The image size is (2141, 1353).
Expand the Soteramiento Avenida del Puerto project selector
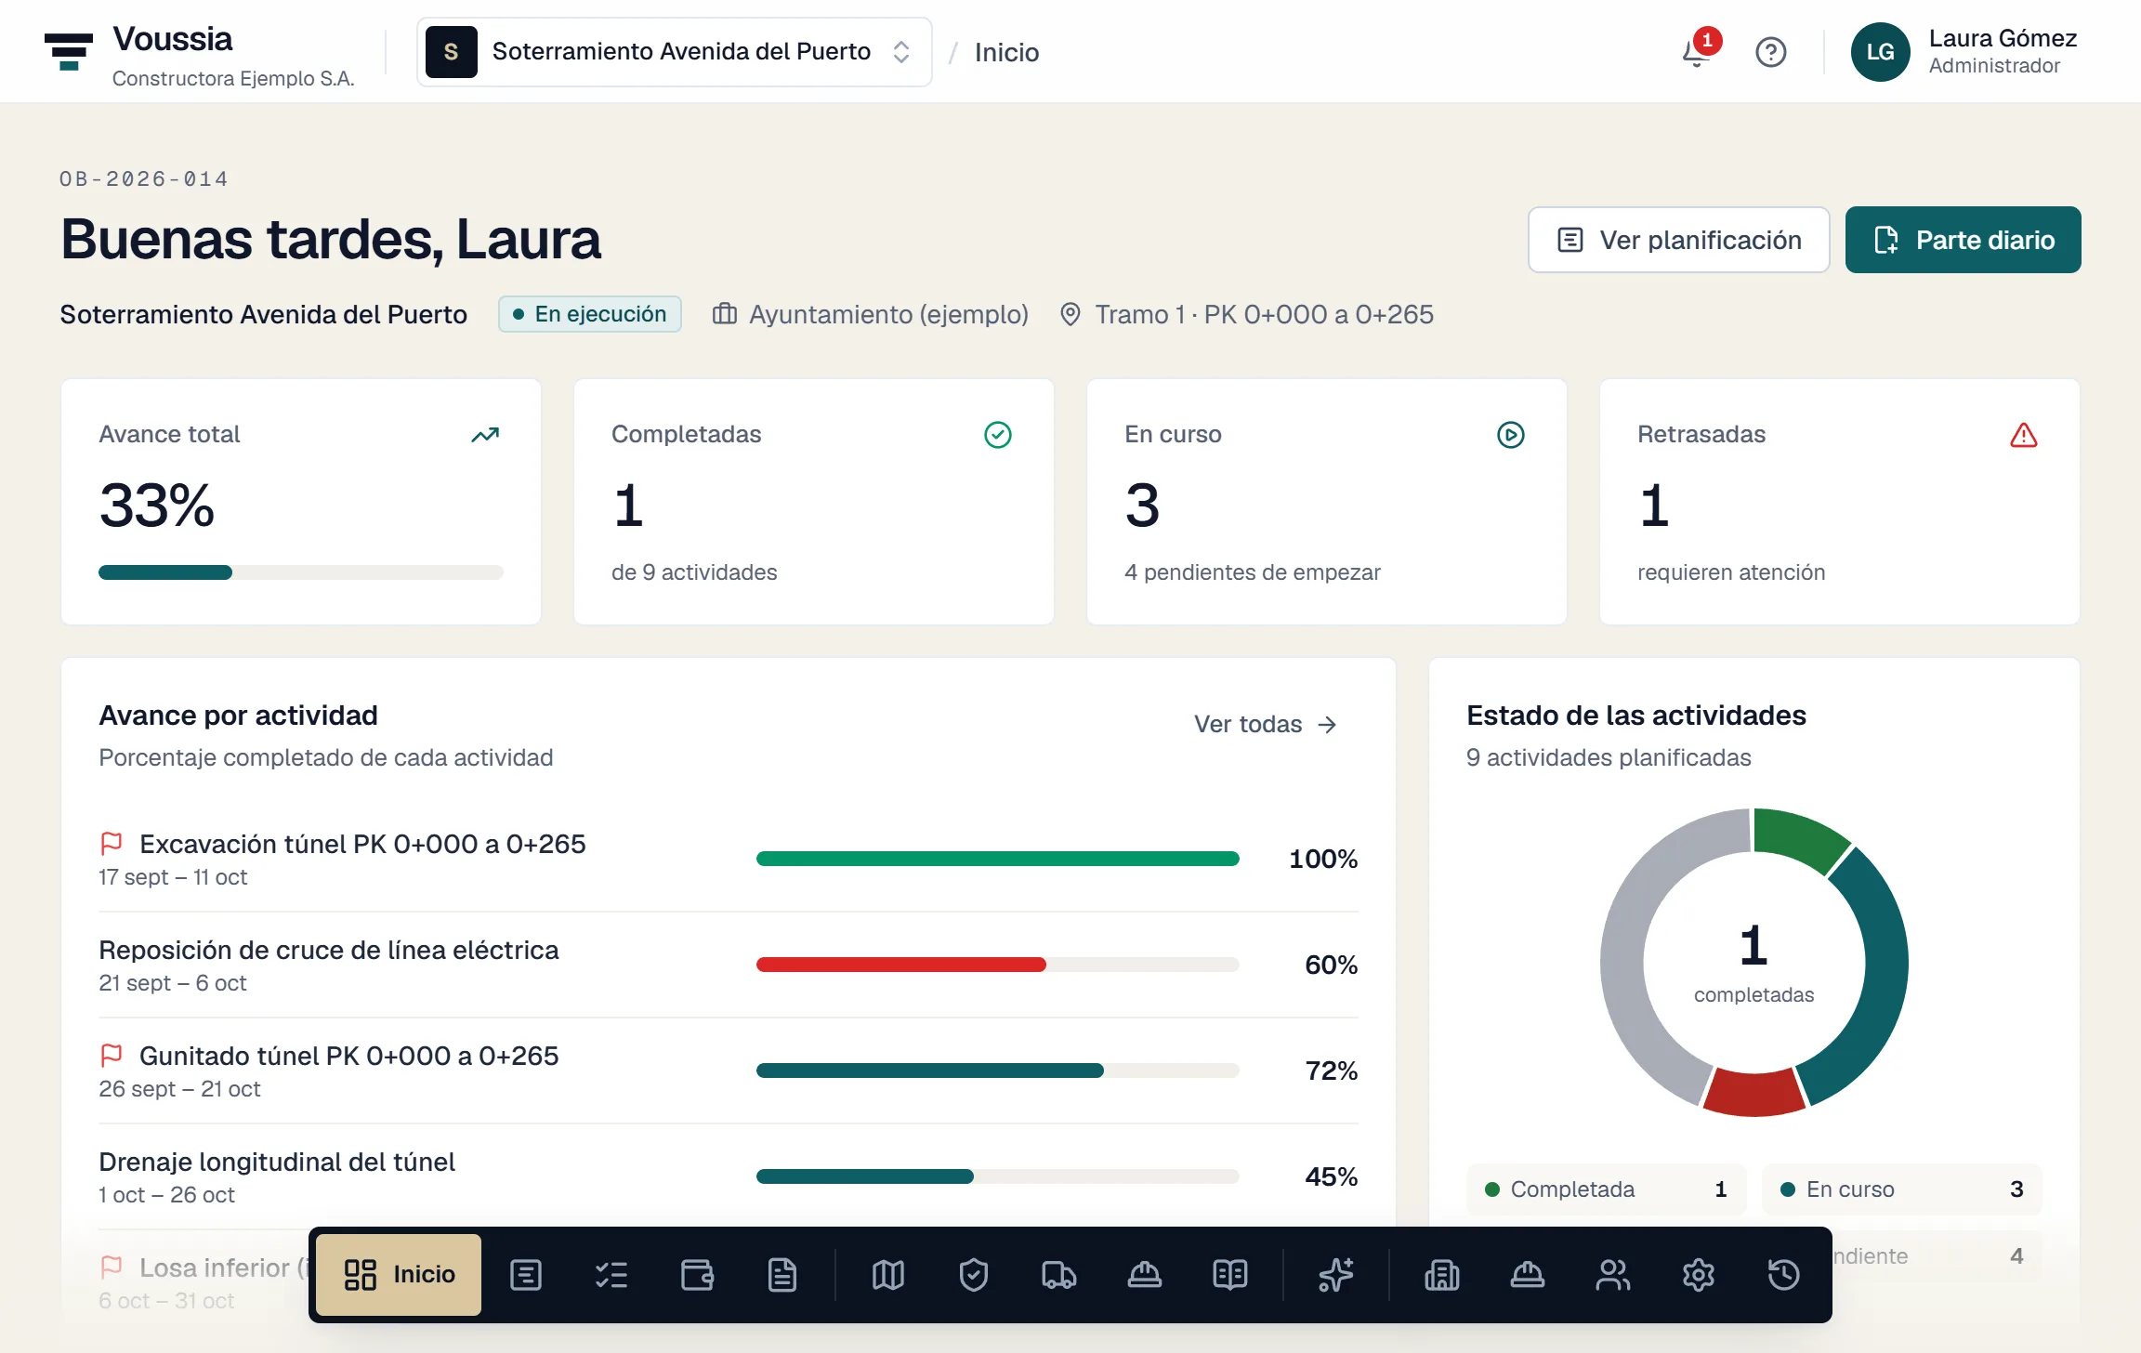click(x=675, y=52)
